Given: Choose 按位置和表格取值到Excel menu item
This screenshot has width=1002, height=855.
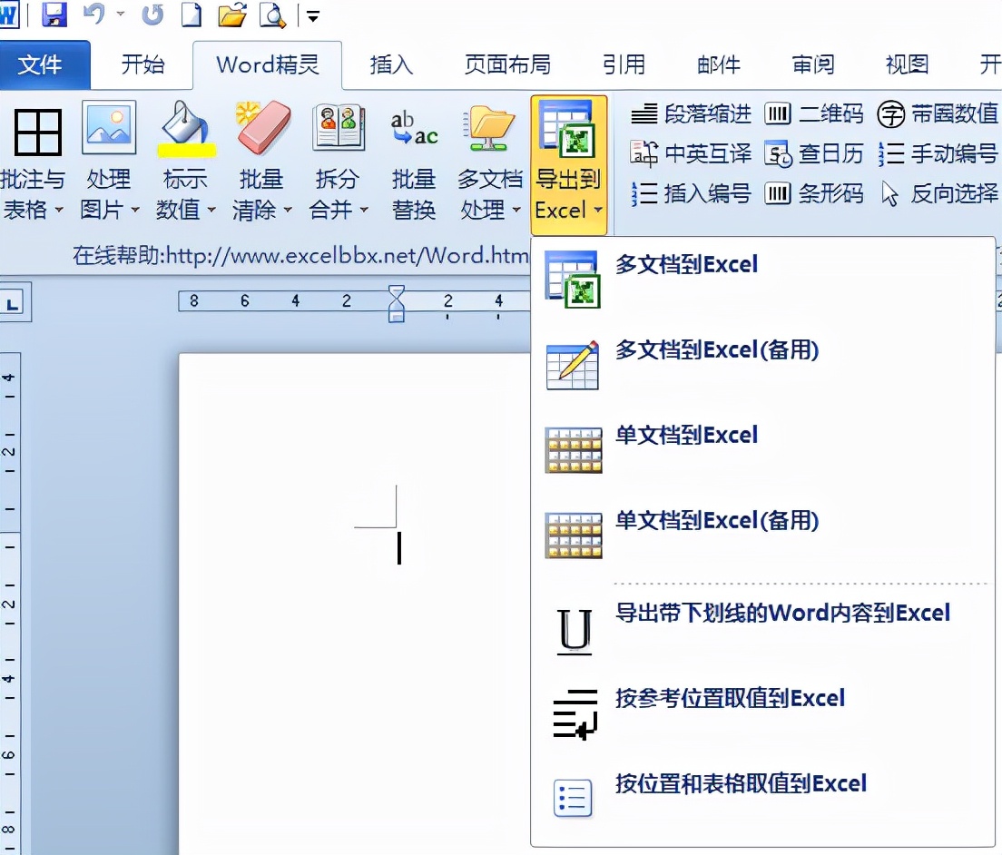Looking at the screenshot, I should pyautogui.click(x=763, y=798).
